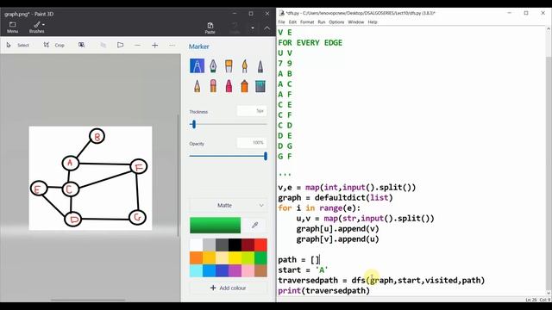Click the 'for i in range(e):' line

click(319, 208)
